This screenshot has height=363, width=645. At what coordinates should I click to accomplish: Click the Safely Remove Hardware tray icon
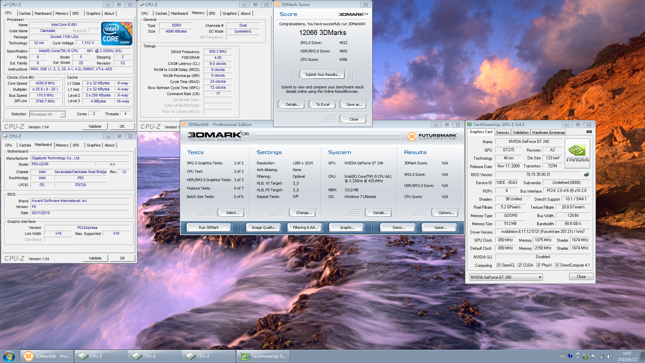[x=585, y=357]
